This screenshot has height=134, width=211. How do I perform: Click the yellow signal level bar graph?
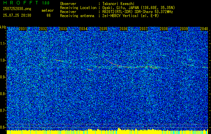coord(107,132)
